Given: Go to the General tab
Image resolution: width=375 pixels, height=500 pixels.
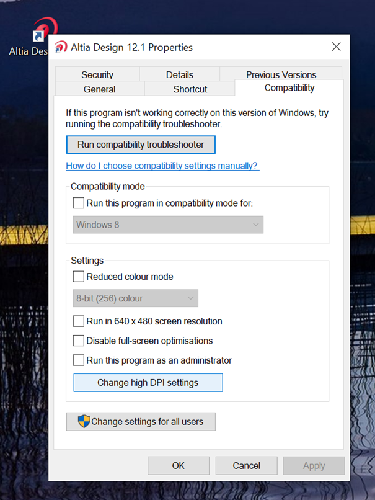Looking at the screenshot, I should (x=99, y=89).
